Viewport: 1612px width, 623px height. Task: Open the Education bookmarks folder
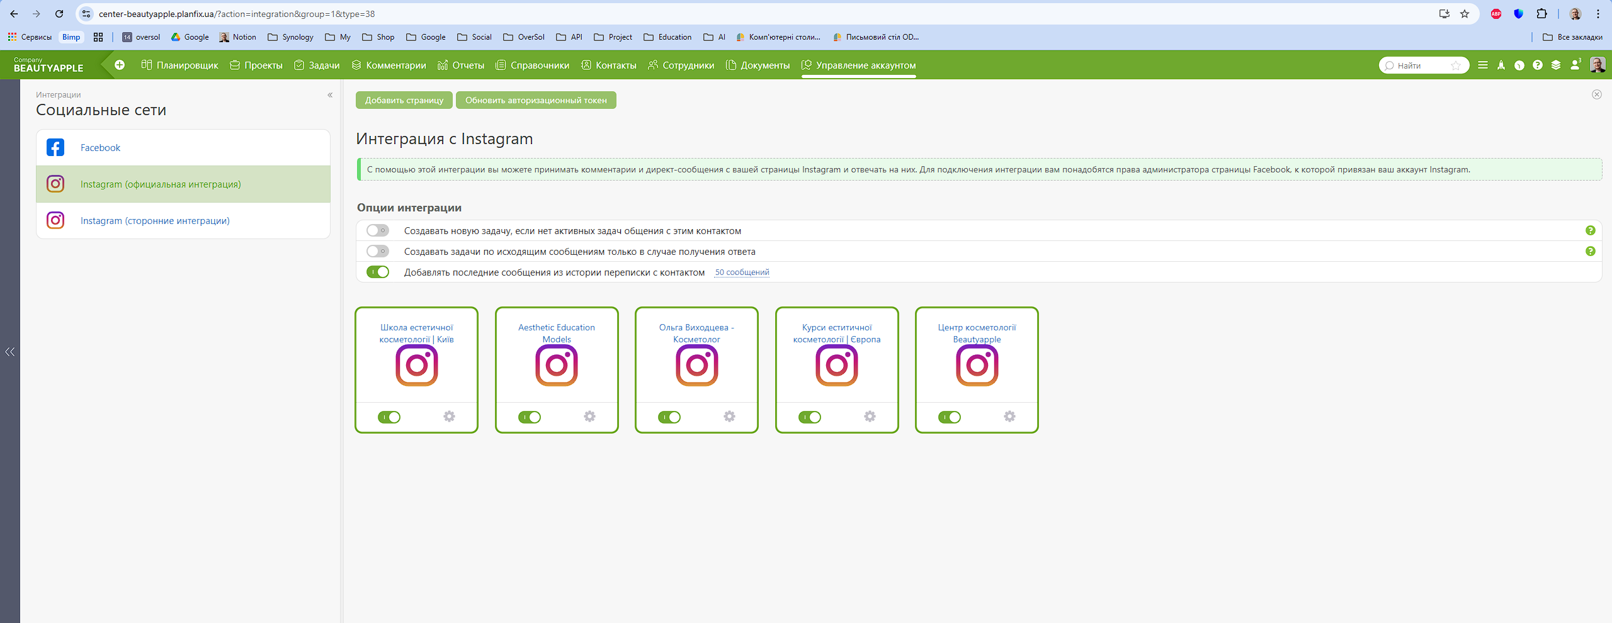tap(667, 37)
